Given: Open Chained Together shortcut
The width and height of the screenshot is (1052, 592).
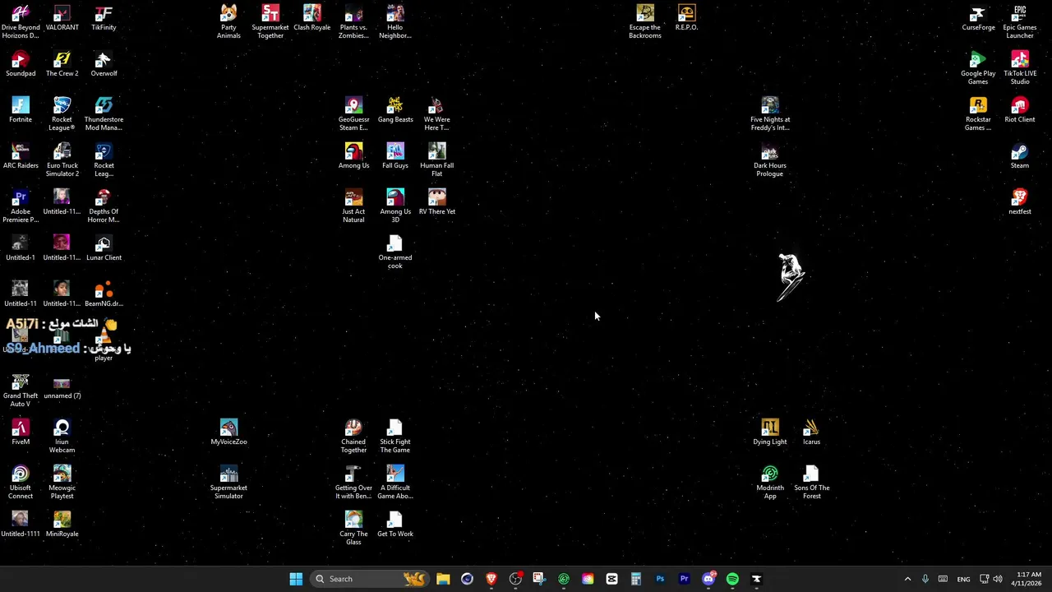Looking at the screenshot, I should (x=353, y=437).
